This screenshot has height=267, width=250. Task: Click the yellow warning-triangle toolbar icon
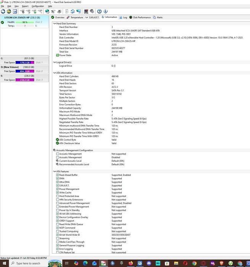pos(9,11)
